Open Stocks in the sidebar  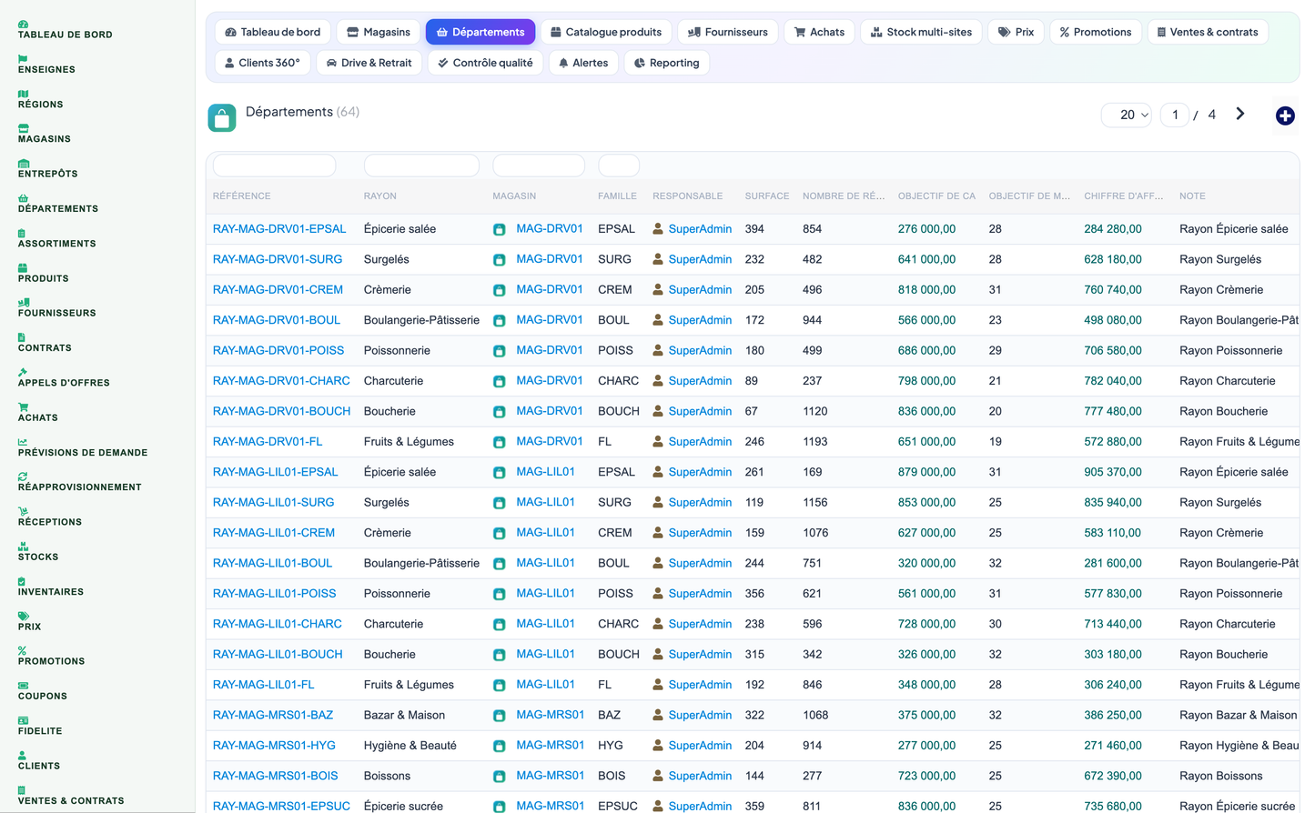click(37, 552)
